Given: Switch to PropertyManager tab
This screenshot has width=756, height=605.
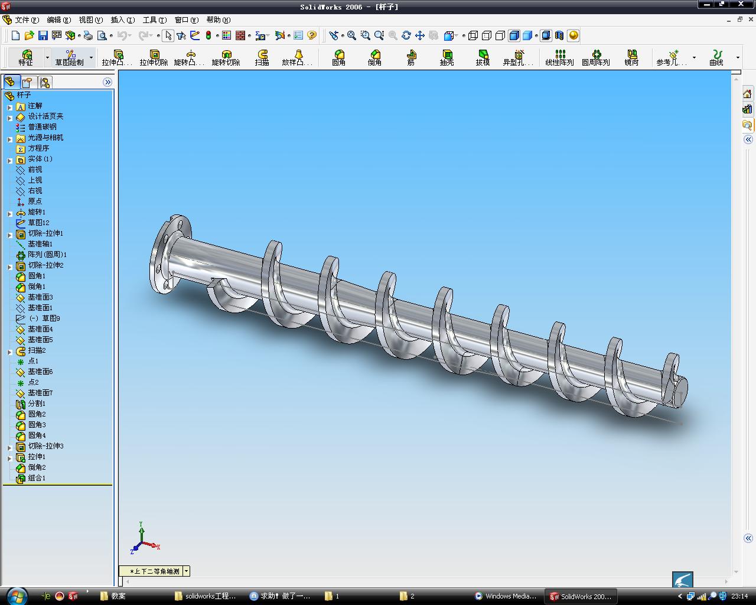Looking at the screenshot, I should 28,82.
